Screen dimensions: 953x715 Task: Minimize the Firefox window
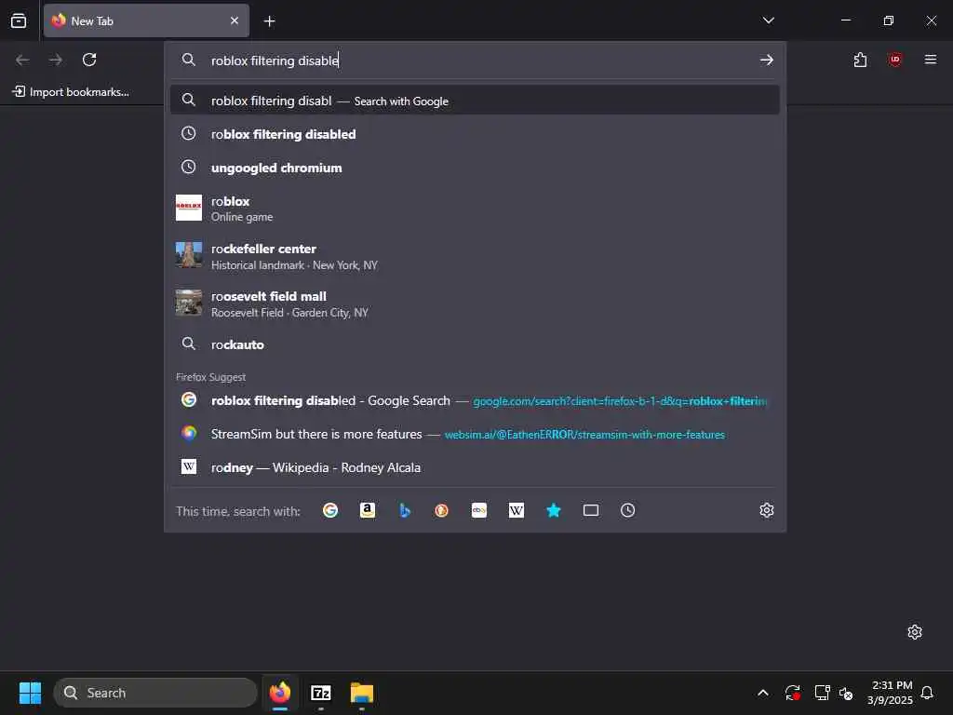click(x=845, y=20)
